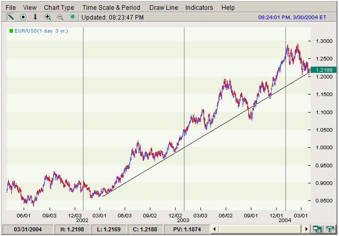Click the 1.2188 current price label
Screen dimensions: 339x236
click(325, 70)
